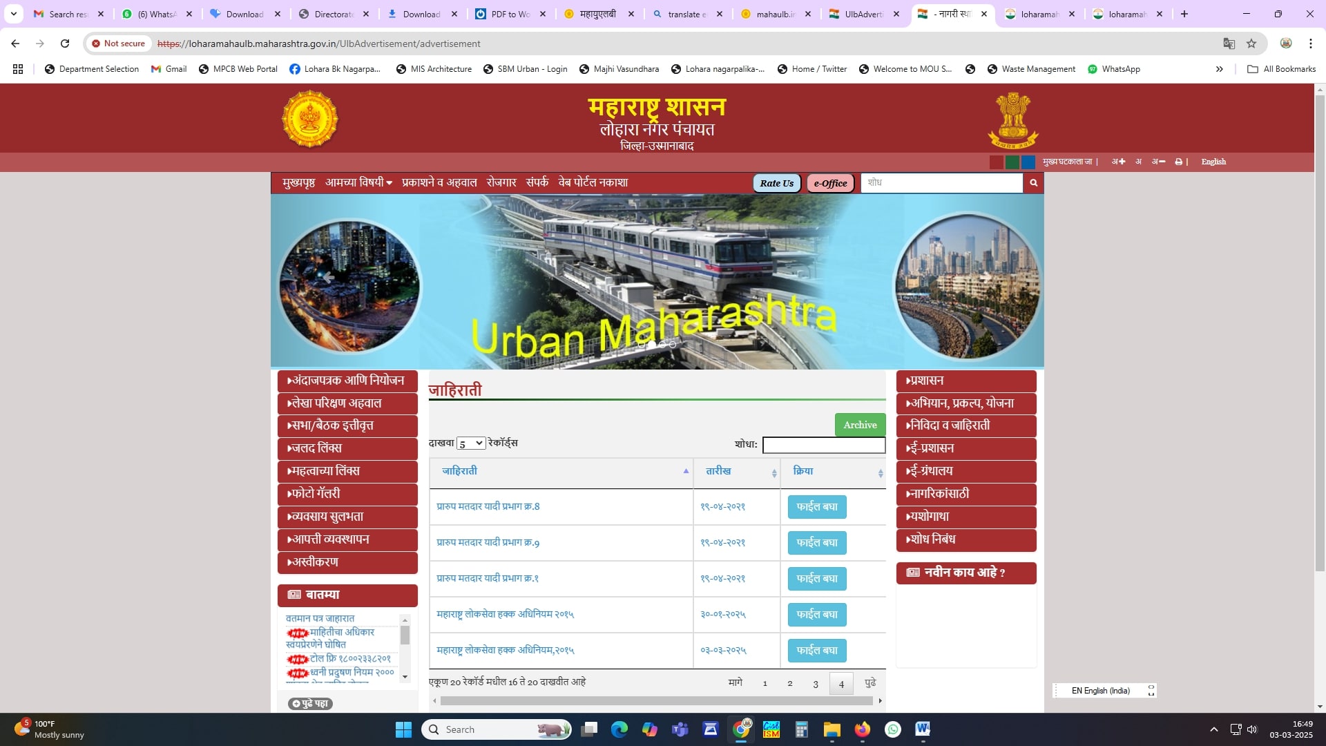
Task: Expand आमच्या विषयी dropdown menu
Action: coord(358,182)
